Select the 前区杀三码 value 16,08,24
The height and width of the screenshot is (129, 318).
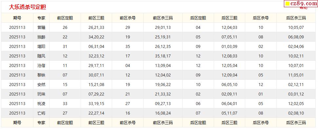(x=163, y=113)
